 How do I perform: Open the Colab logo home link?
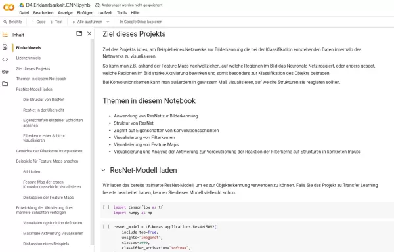tap(9, 7)
